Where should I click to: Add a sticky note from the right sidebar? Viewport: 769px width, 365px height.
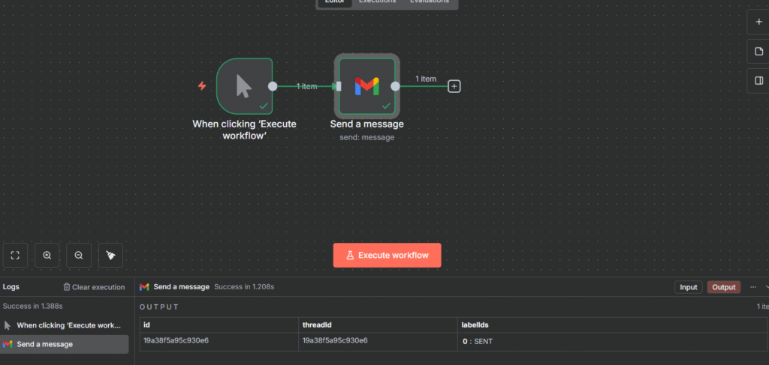(758, 52)
